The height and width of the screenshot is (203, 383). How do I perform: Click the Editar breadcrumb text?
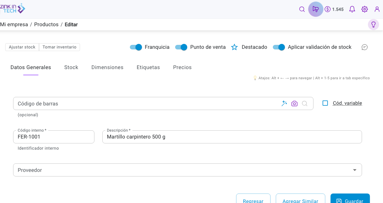pyautogui.click(x=71, y=25)
